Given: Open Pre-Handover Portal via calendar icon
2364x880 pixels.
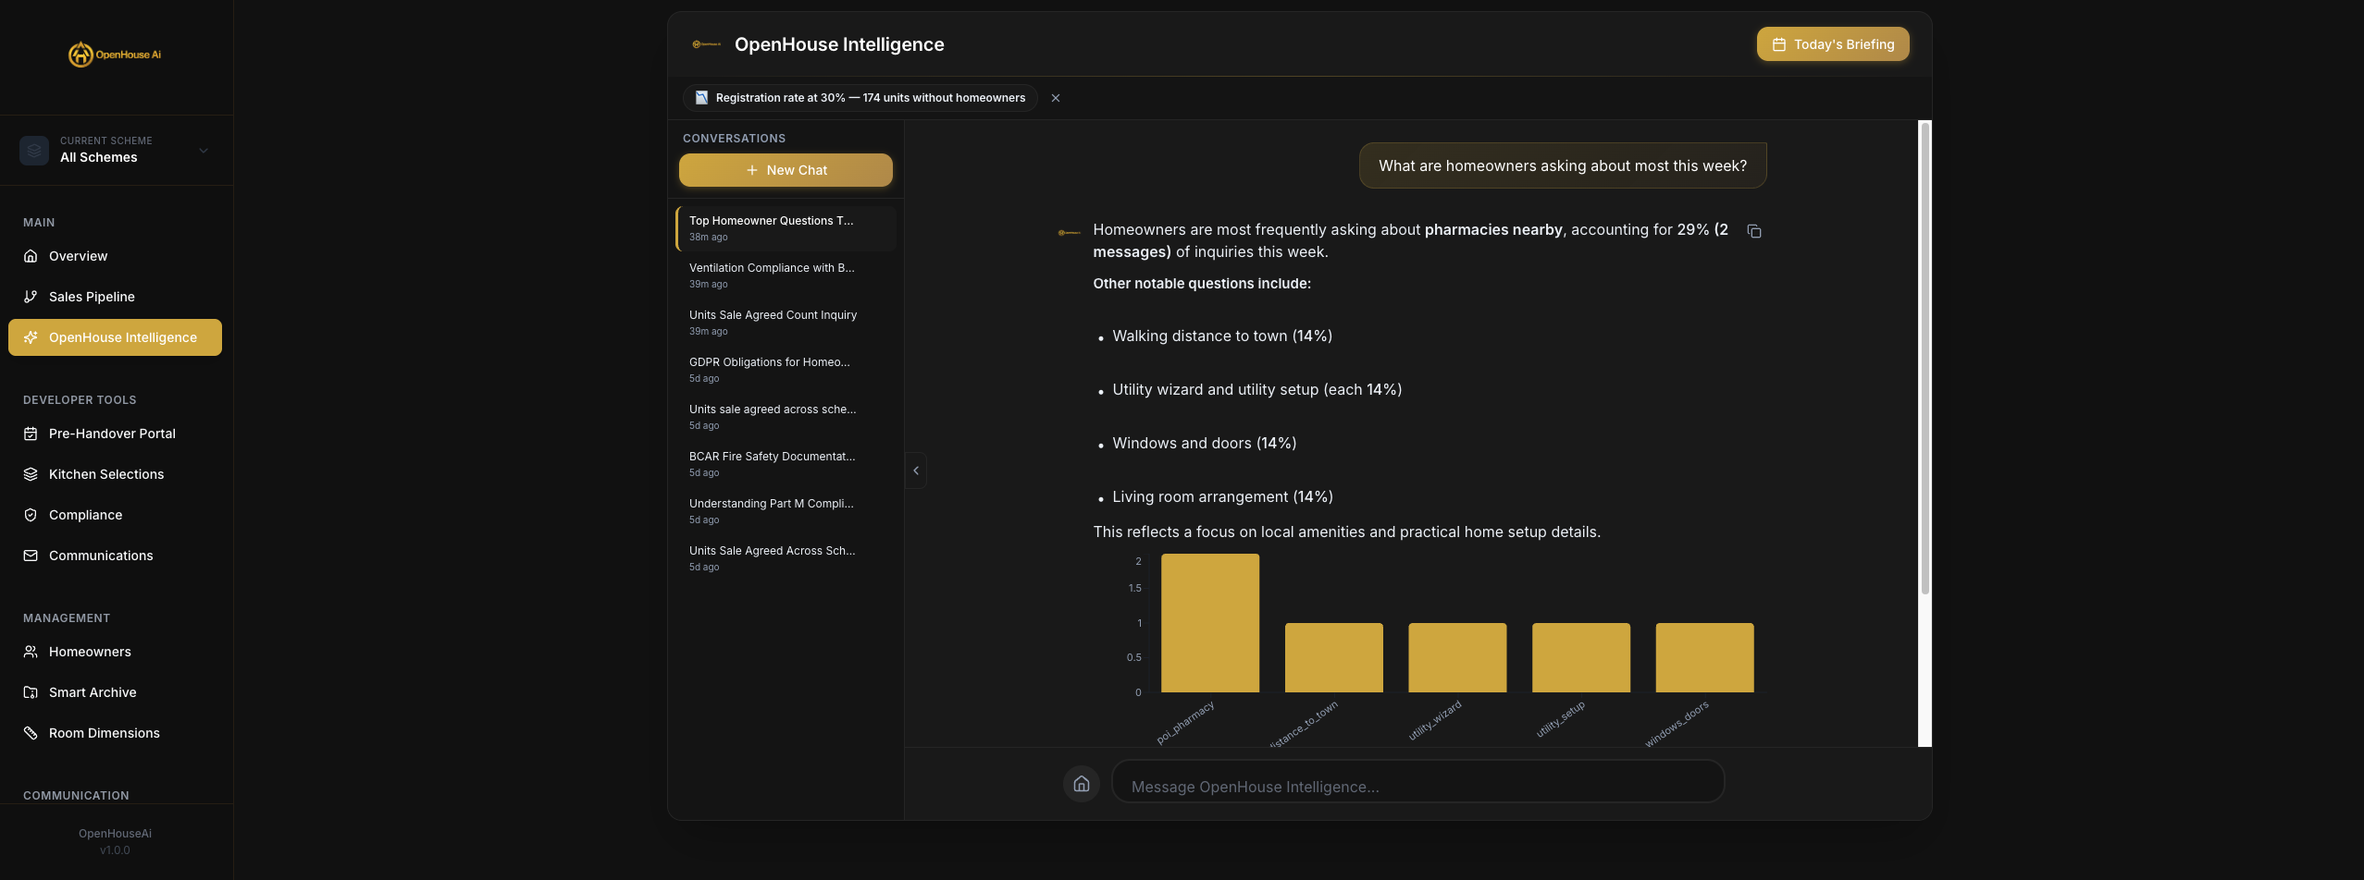Looking at the screenshot, I should [x=31, y=433].
